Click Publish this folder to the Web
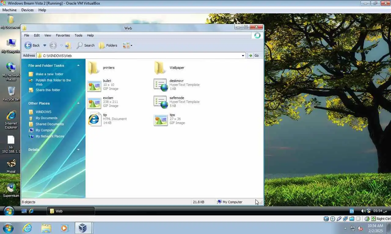This screenshot has width=391, height=234. tap(50, 82)
